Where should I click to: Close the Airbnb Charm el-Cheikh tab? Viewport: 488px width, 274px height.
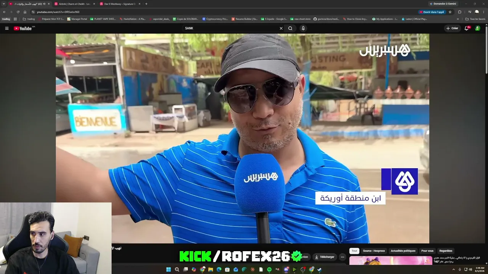pos(94,4)
